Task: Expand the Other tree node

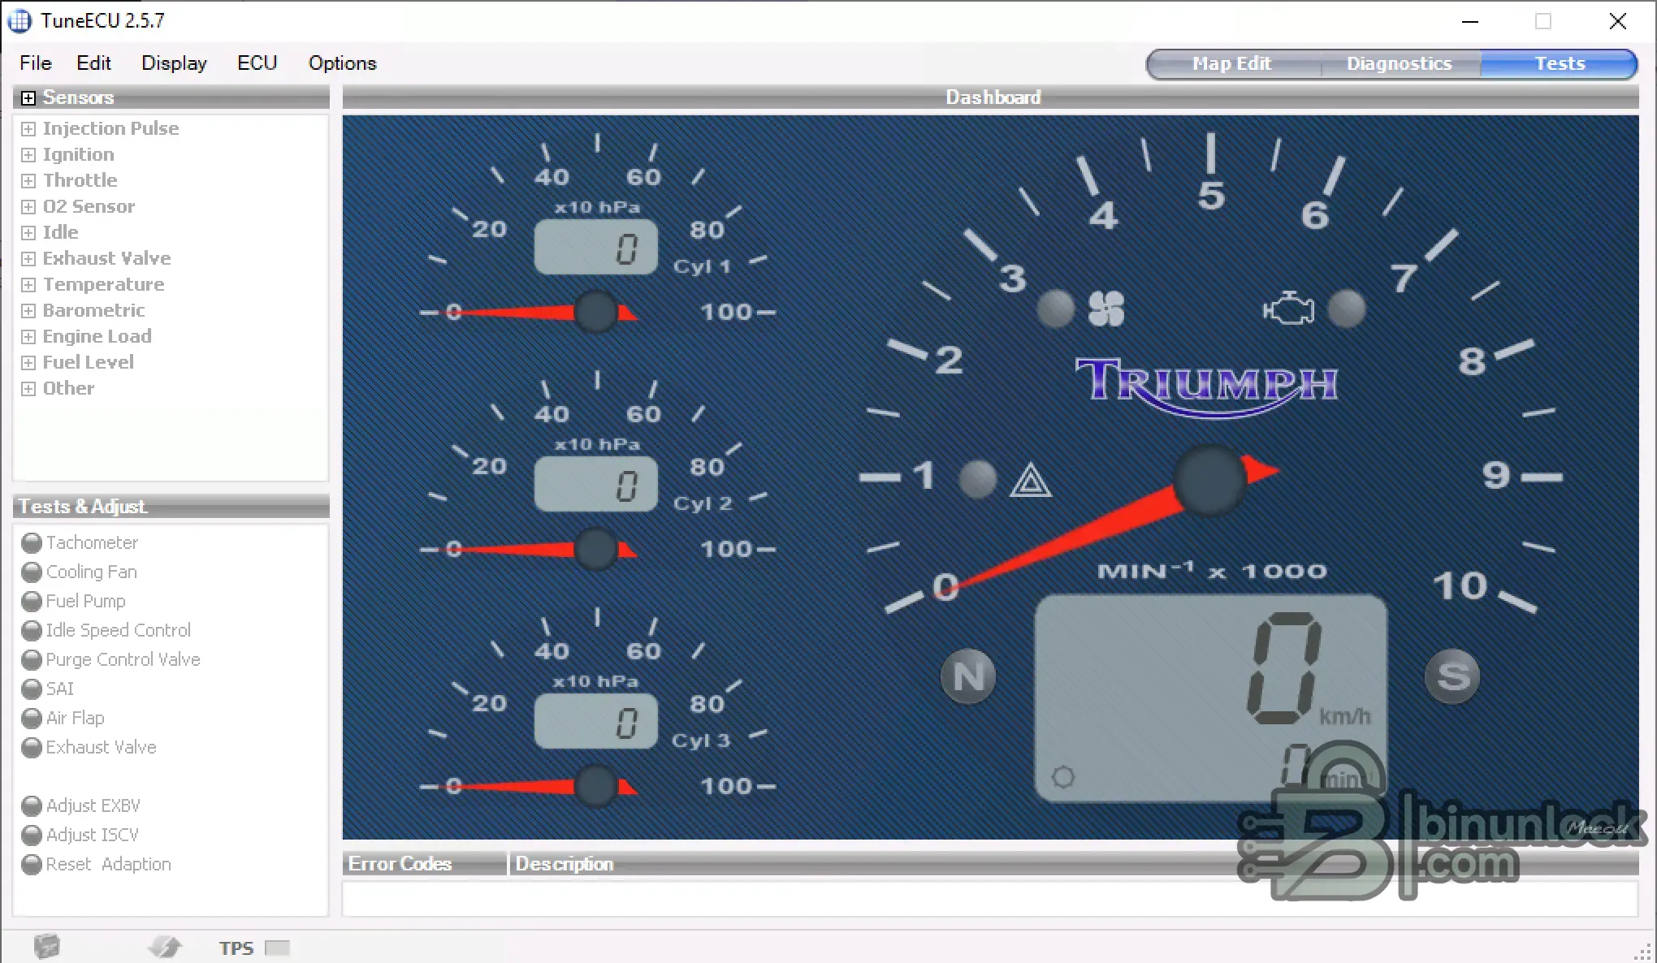Action: point(28,388)
